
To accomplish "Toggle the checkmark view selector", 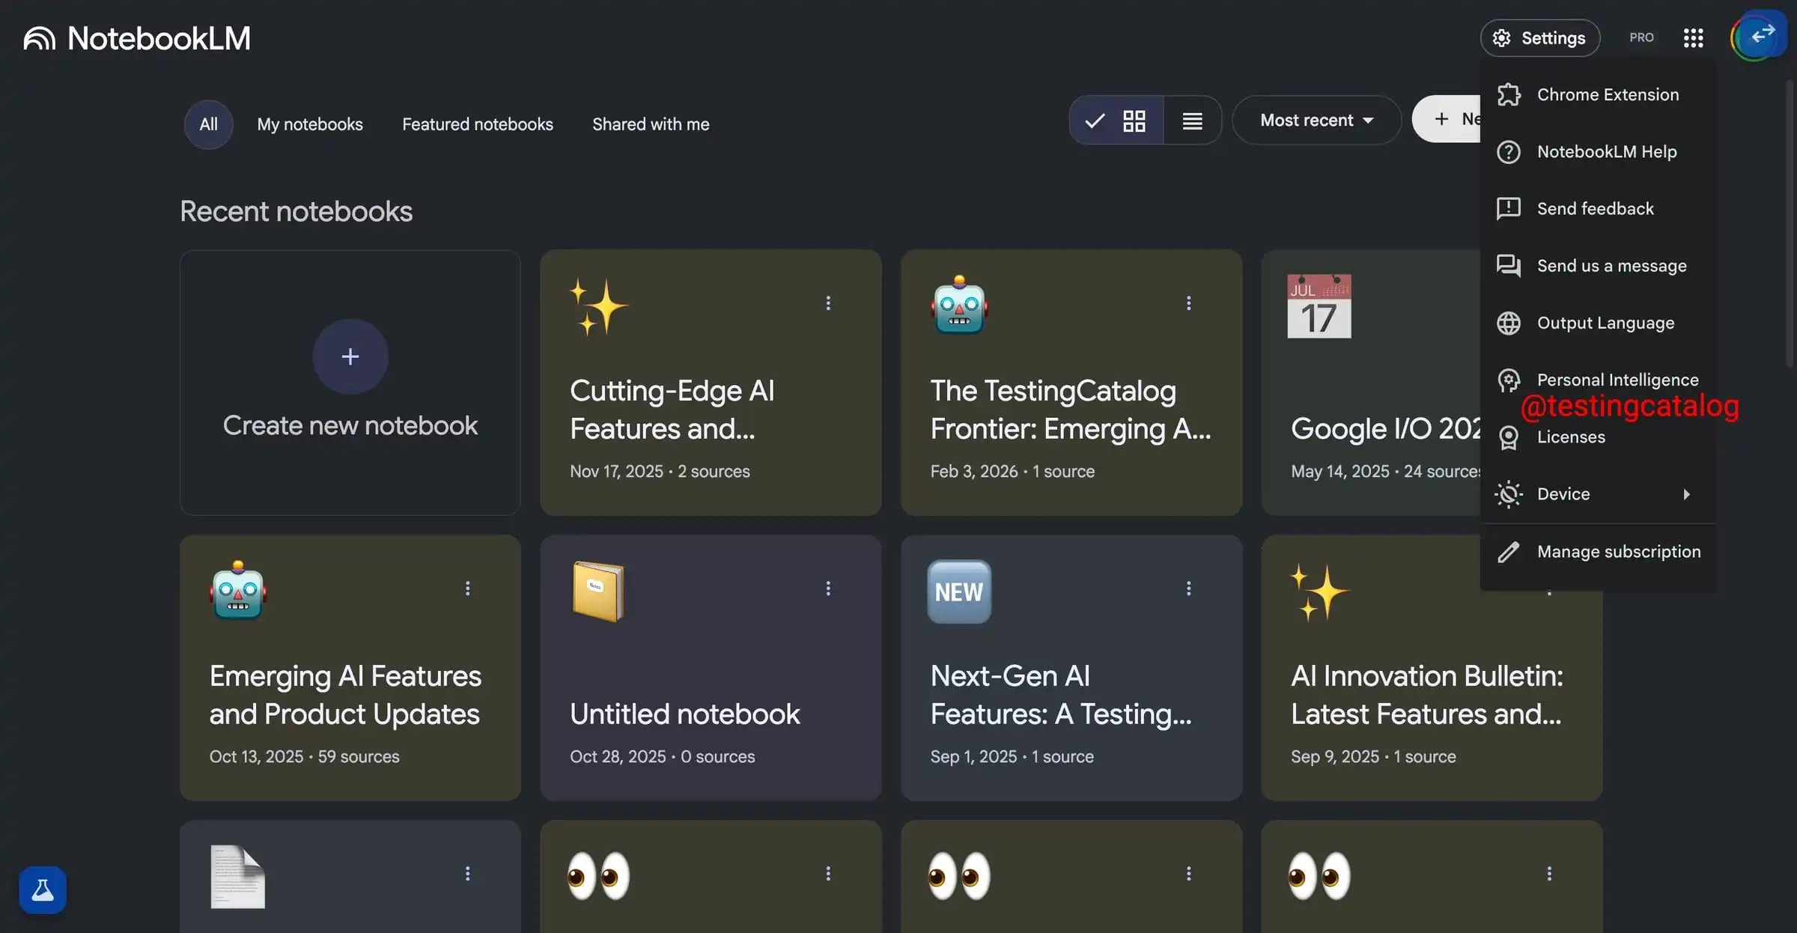I will (x=1094, y=120).
